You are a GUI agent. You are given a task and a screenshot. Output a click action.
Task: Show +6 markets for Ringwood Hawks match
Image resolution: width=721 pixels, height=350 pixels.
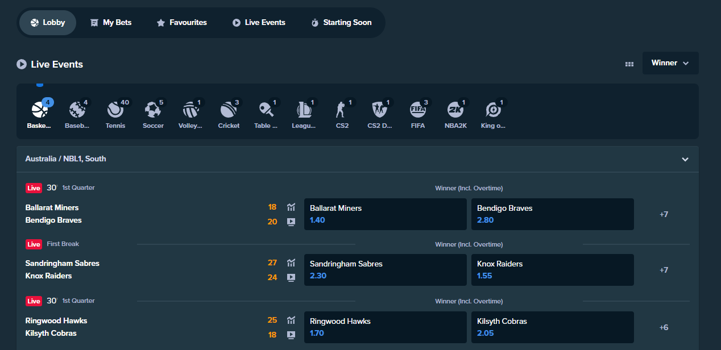point(664,327)
